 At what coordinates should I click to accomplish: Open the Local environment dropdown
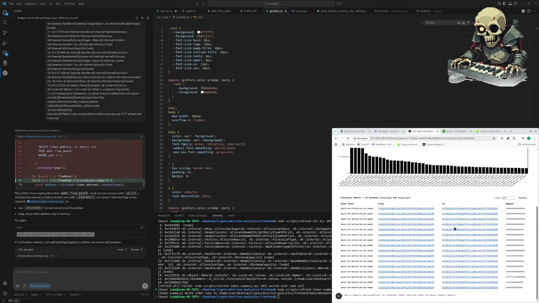20,295
